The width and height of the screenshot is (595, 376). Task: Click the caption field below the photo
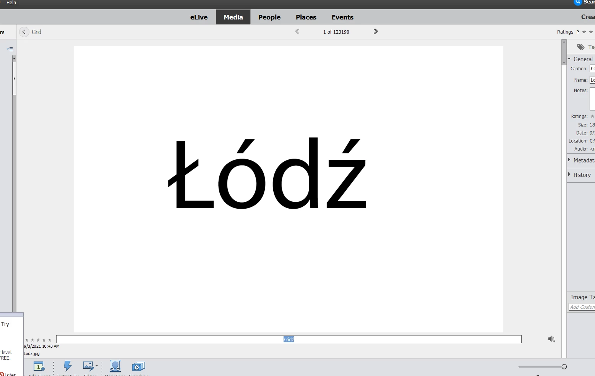(289, 339)
